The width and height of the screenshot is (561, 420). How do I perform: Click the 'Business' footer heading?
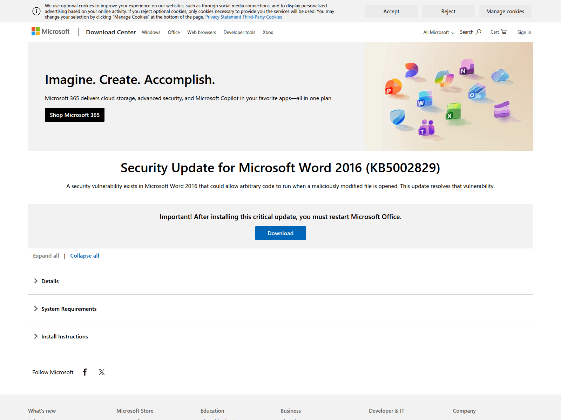pyautogui.click(x=291, y=411)
